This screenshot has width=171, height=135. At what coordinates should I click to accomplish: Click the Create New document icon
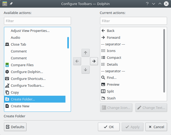coord(7,106)
